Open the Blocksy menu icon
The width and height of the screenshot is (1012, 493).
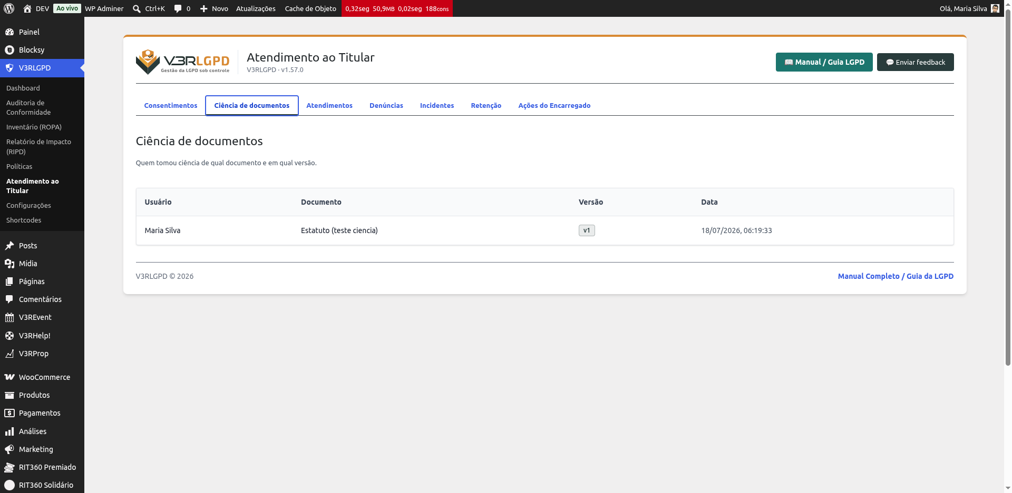(9, 50)
